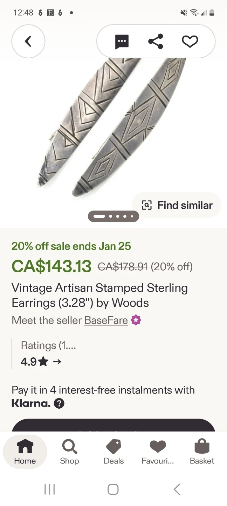Open Favourites tab in bottom bar
This screenshot has width=227, height=506.
tap(158, 452)
